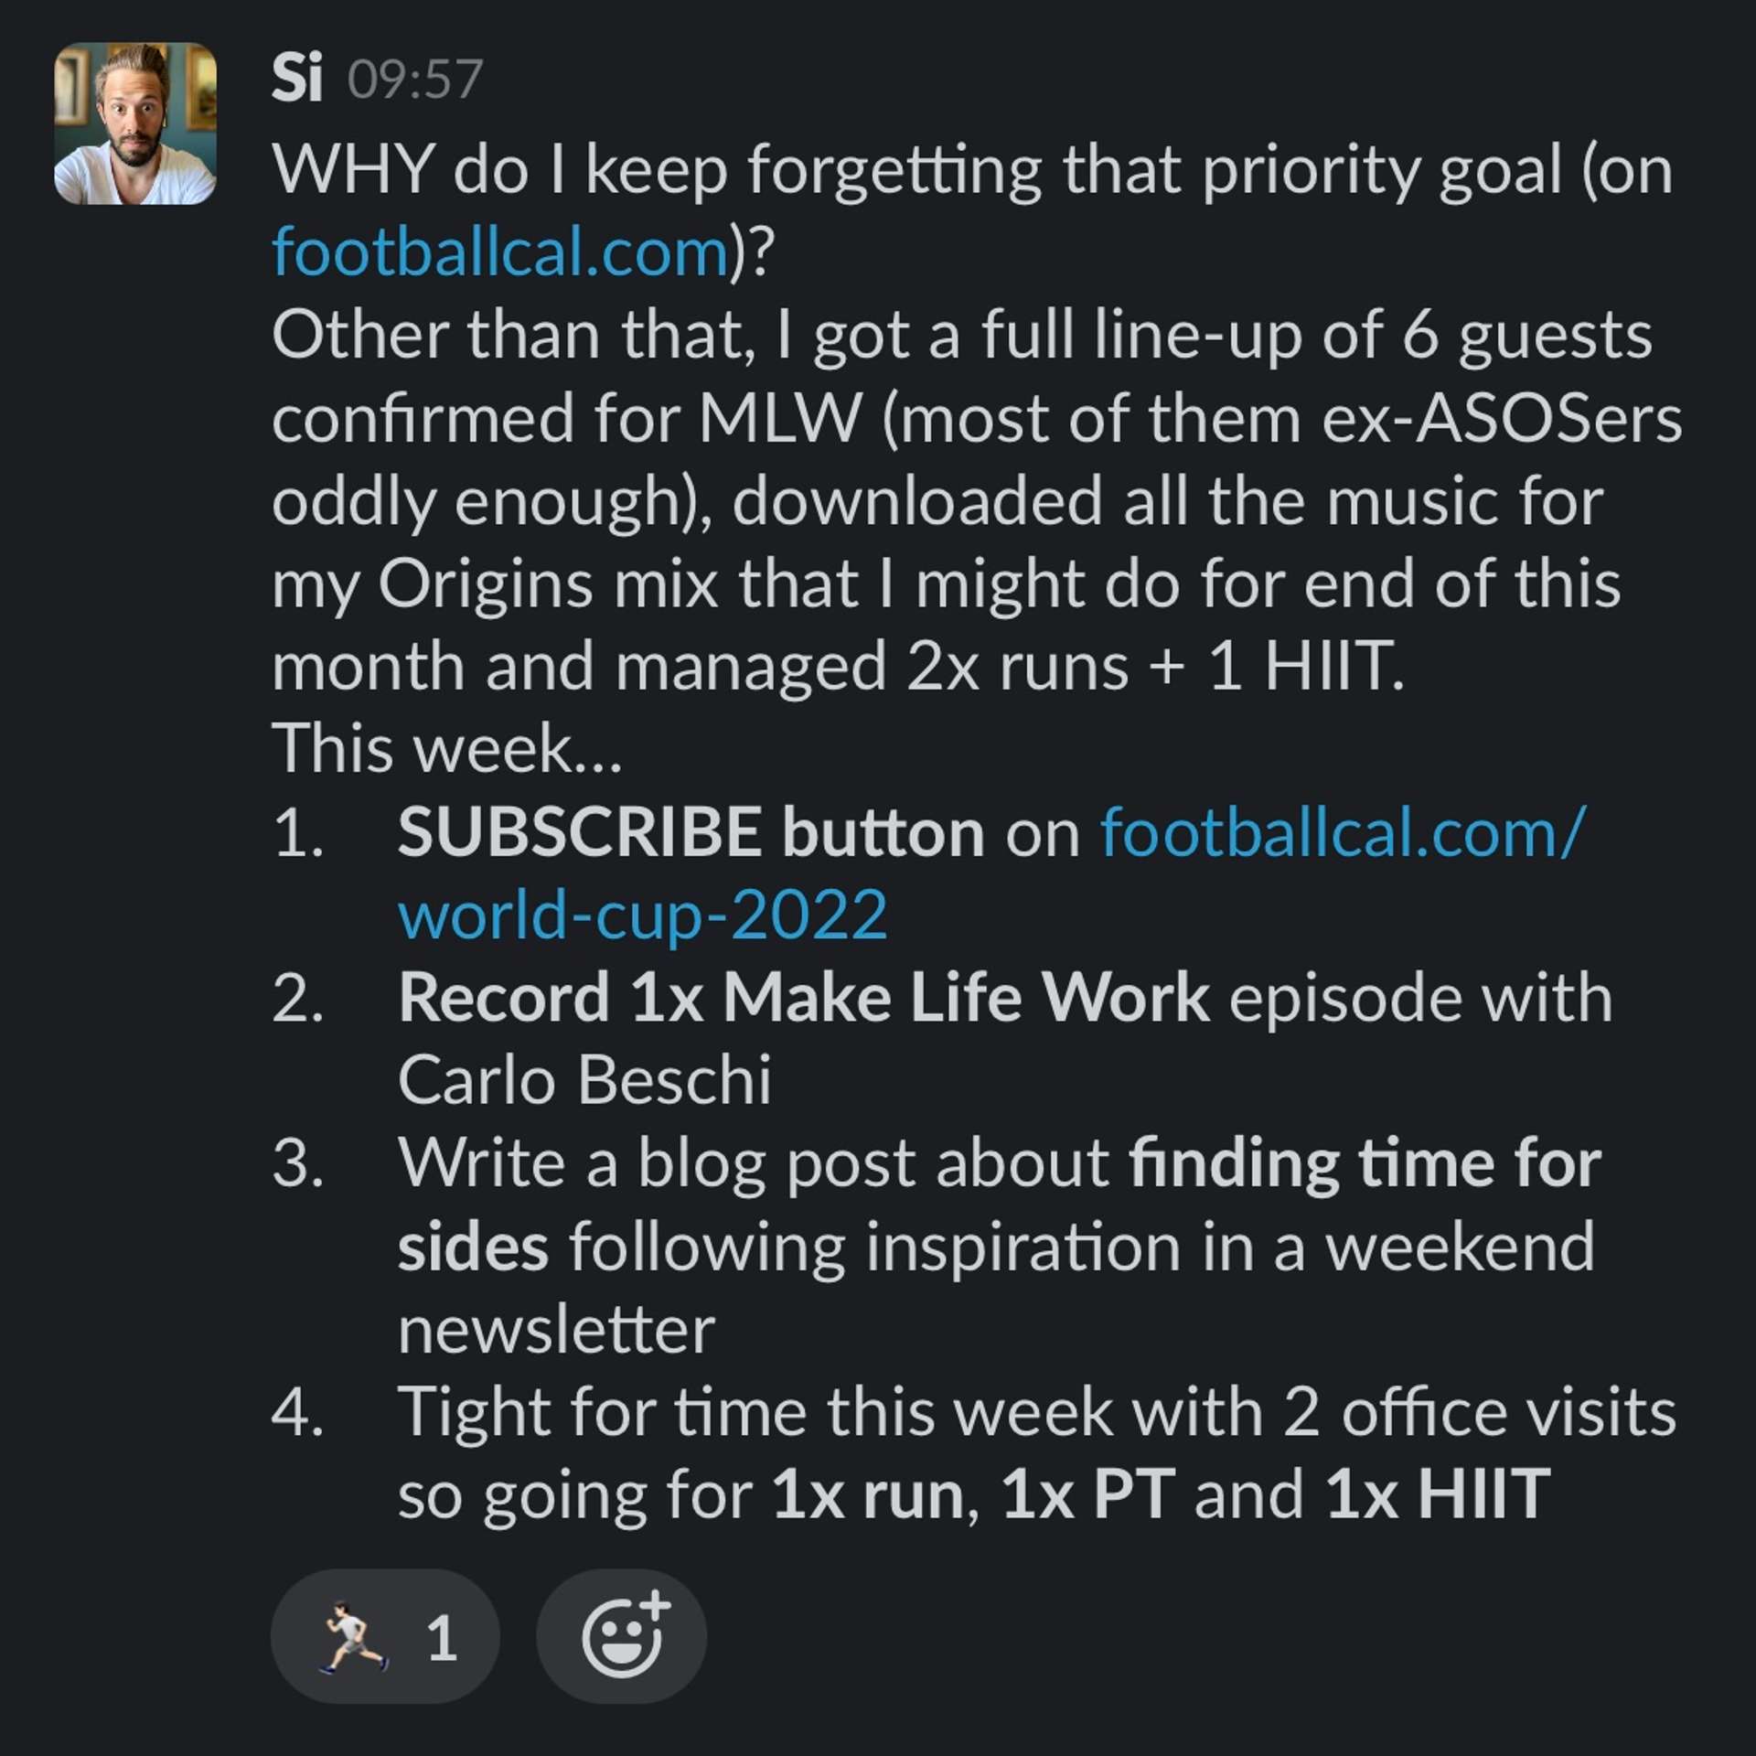Screen dimensions: 1756x1756
Task: Click the word Origins in the message
Action: (x=486, y=584)
